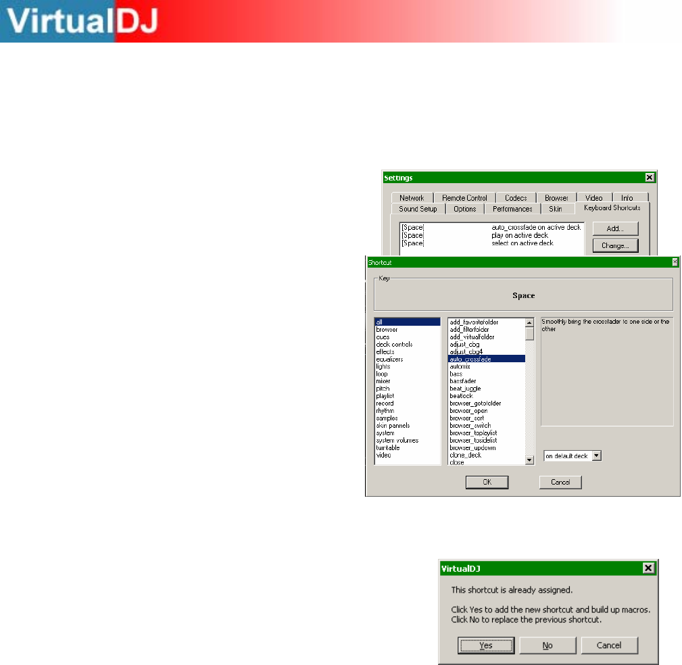The image size is (682, 665).
Task: Select the 'equalizers' category
Action: [x=407, y=360]
